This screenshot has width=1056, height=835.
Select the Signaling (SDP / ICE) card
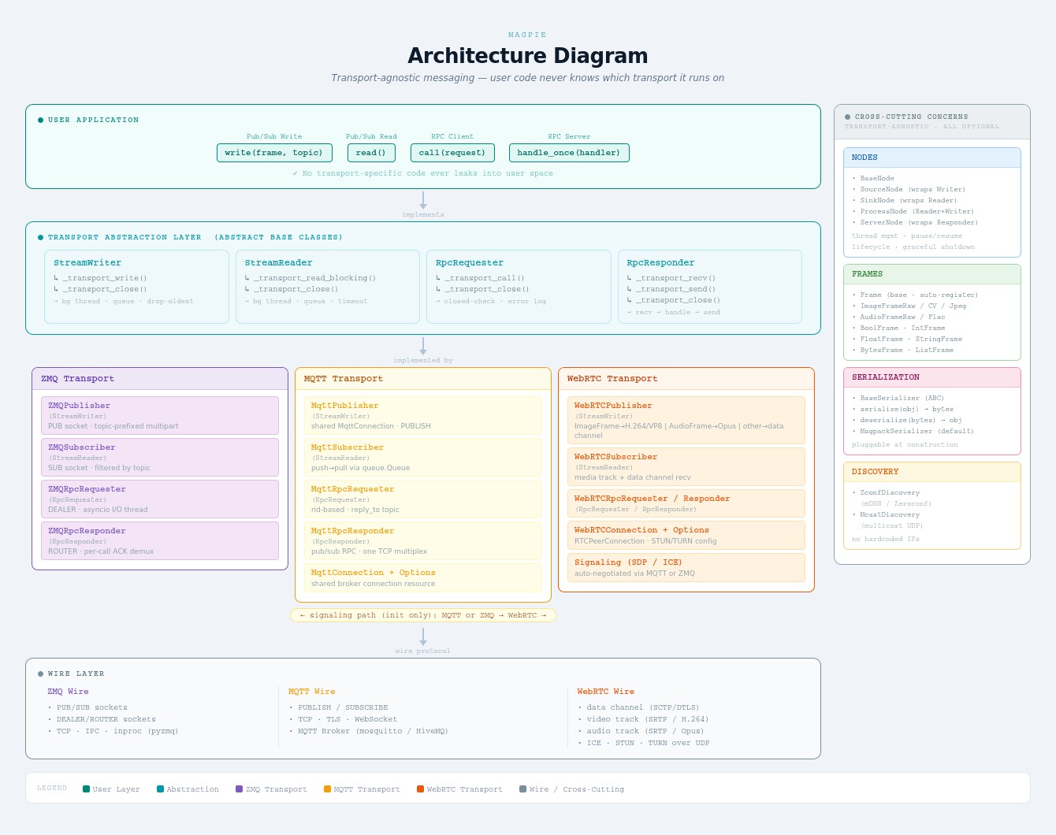pyautogui.click(x=686, y=567)
